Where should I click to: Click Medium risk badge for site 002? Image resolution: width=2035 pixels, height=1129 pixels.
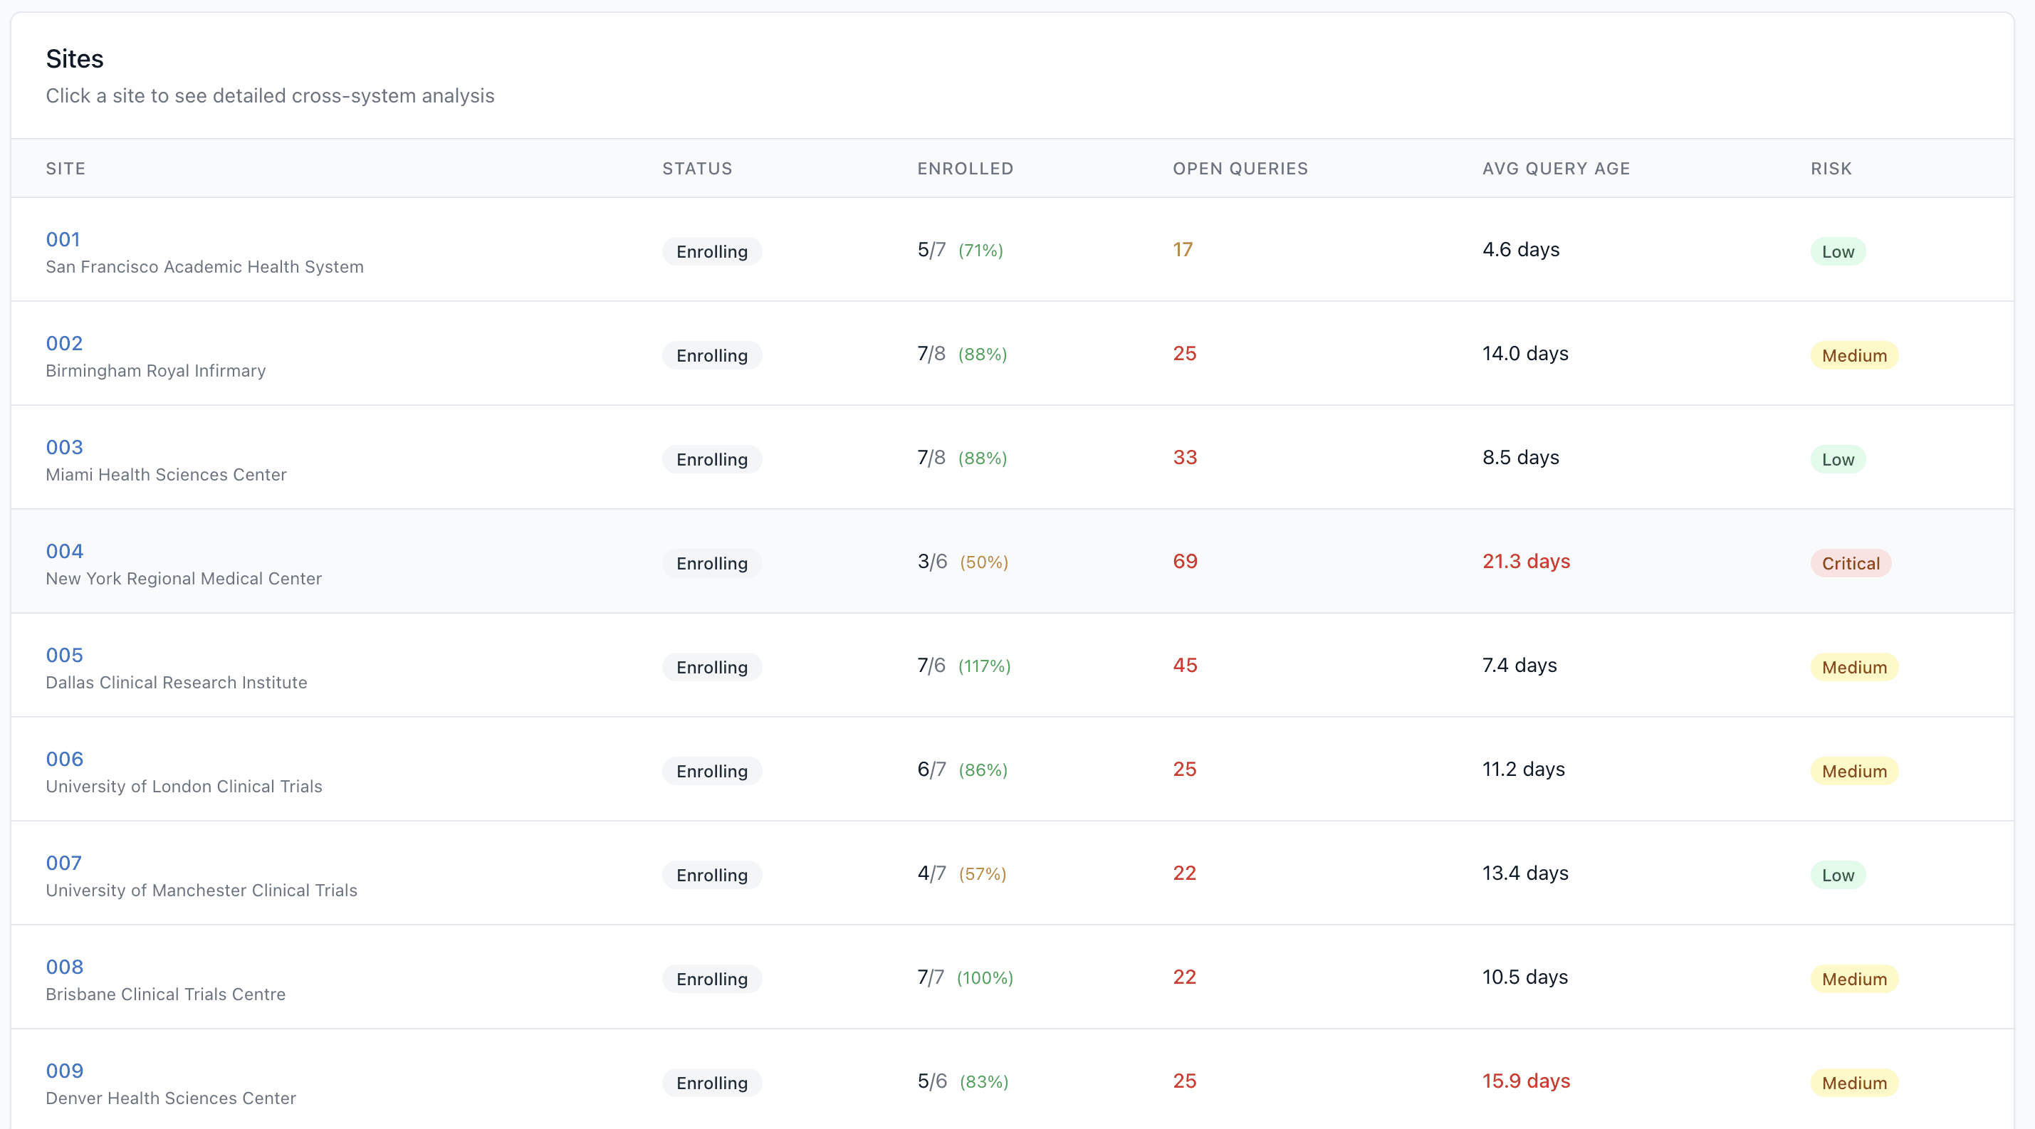[x=1853, y=356]
